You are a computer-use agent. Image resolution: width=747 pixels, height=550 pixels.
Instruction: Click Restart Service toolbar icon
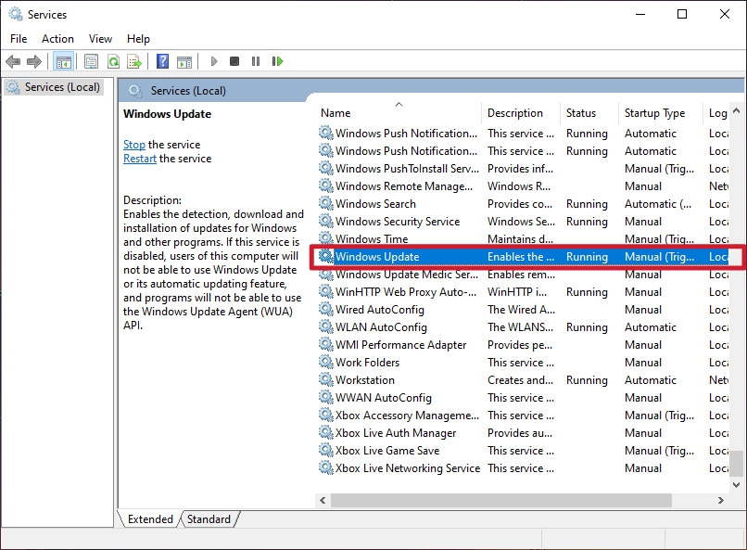(277, 61)
